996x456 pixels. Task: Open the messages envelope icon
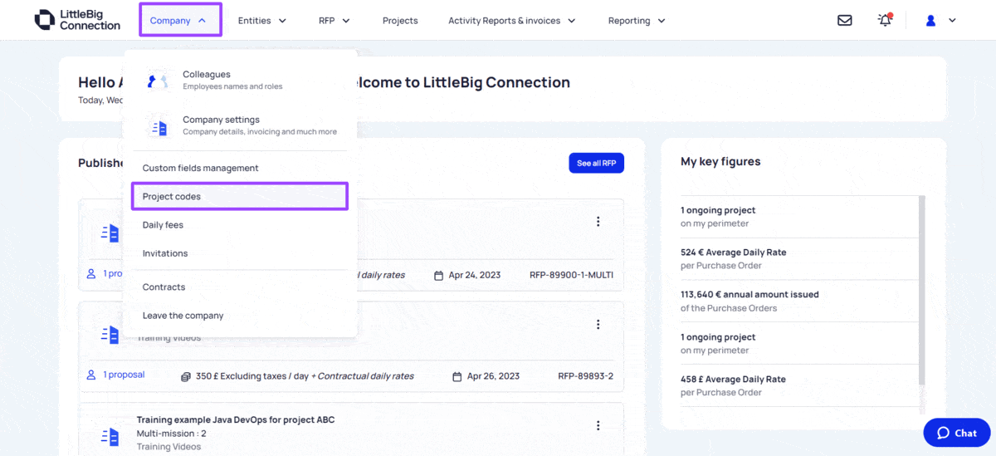coord(844,21)
